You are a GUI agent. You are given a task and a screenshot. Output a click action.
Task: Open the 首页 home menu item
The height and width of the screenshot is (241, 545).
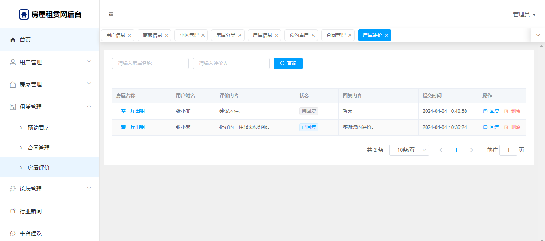(x=25, y=40)
